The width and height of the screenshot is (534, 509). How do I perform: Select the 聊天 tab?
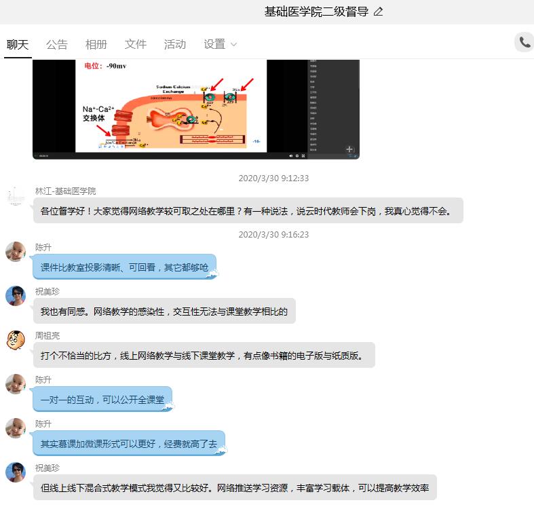(x=18, y=44)
